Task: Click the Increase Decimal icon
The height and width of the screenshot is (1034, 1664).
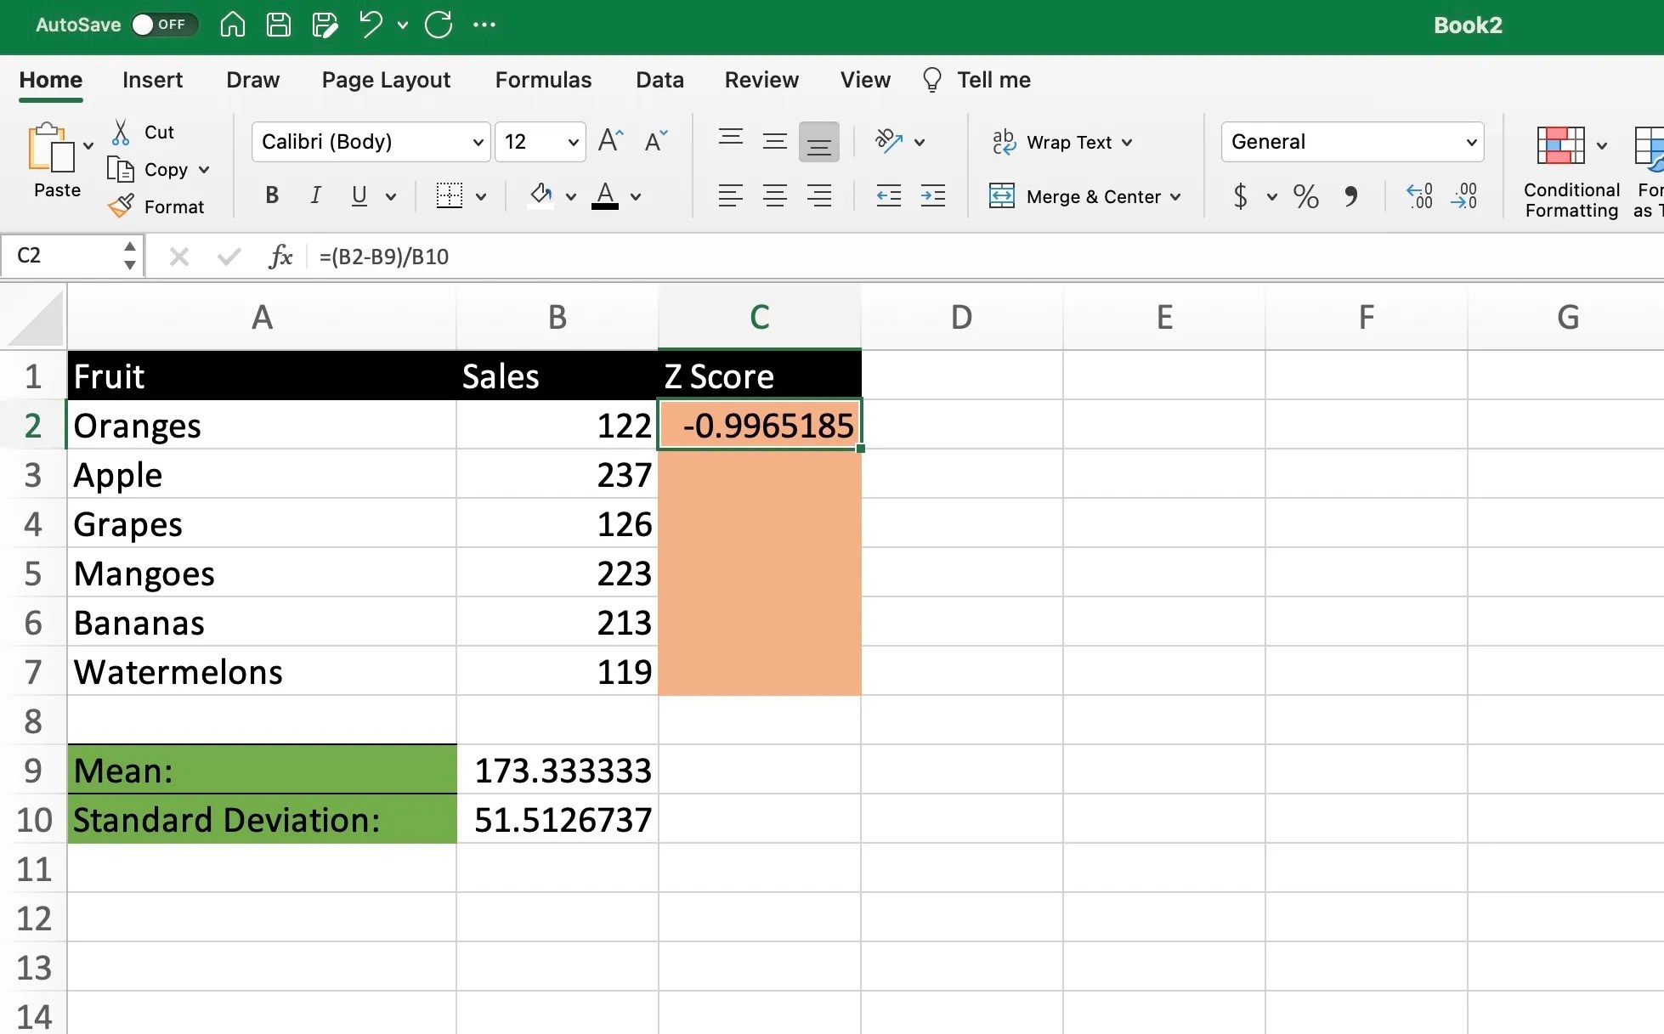Action: (1418, 195)
